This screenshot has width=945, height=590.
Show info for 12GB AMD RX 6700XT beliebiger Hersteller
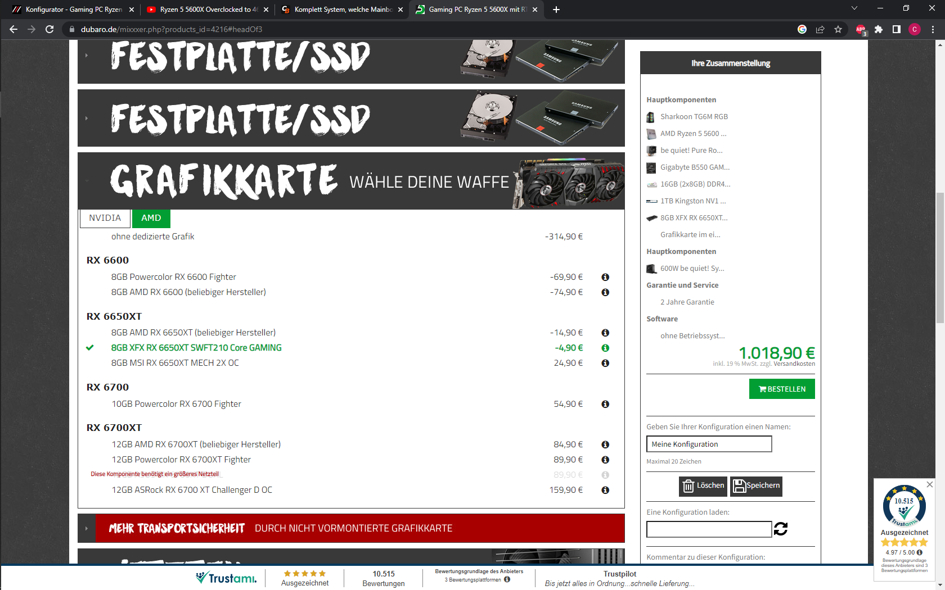(x=605, y=444)
